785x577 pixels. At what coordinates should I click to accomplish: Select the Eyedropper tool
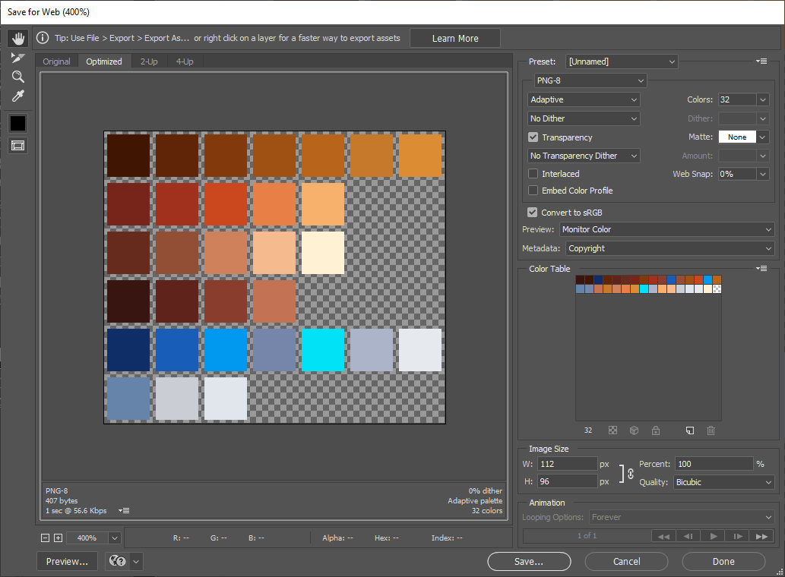[17, 96]
